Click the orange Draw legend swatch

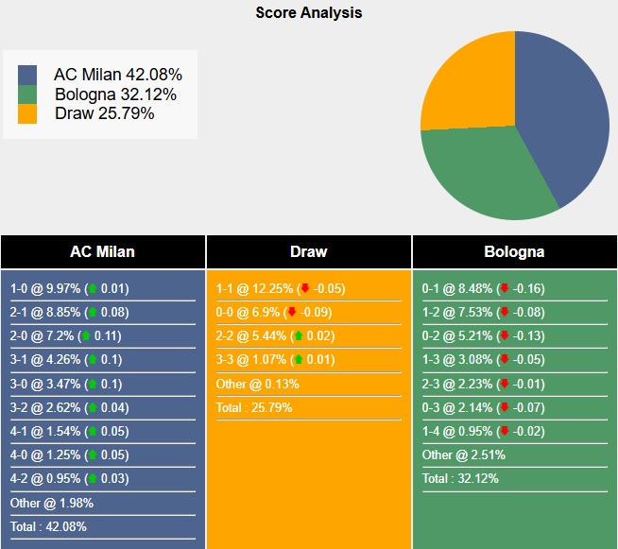pos(27,113)
